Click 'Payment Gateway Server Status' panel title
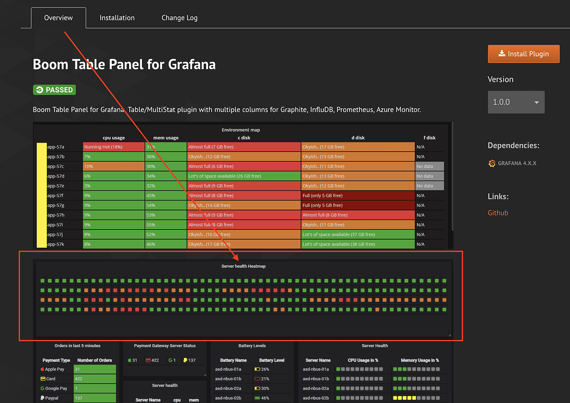This screenshot has height=403, width=570. click(165, 346)
